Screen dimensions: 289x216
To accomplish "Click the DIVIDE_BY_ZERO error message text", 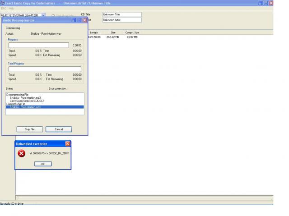I will tap(49, 153).
